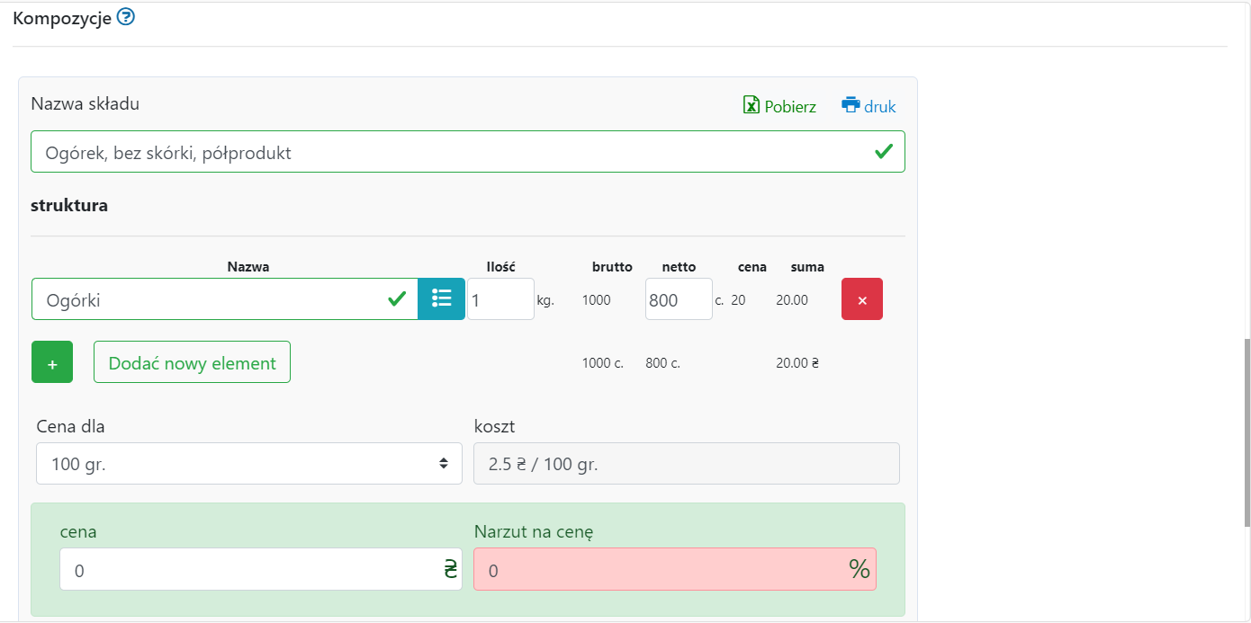The image size is (1251, 623).
Task: Click the green checkmark in Nazwa składu field
Action: point(884,151)
